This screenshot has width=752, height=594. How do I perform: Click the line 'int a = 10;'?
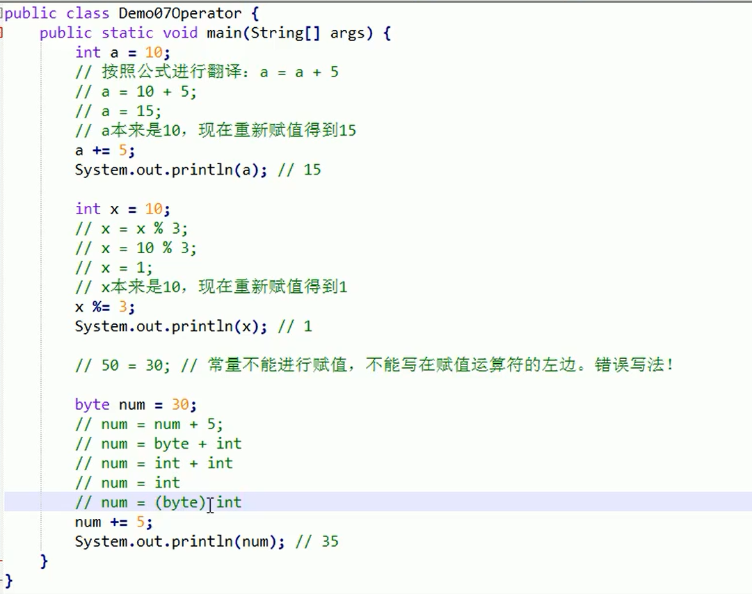pyautogui.click(x=122, y=52)
